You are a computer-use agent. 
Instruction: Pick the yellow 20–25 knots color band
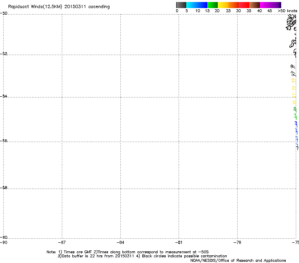pyautogui.click(x=223, y=5)
